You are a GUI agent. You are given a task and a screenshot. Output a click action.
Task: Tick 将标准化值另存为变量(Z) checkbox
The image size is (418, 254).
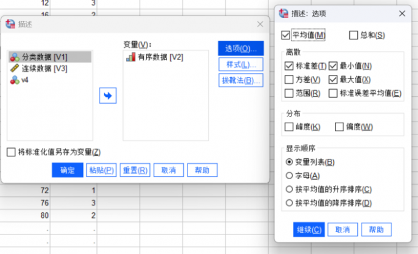[x=11, y=152]
